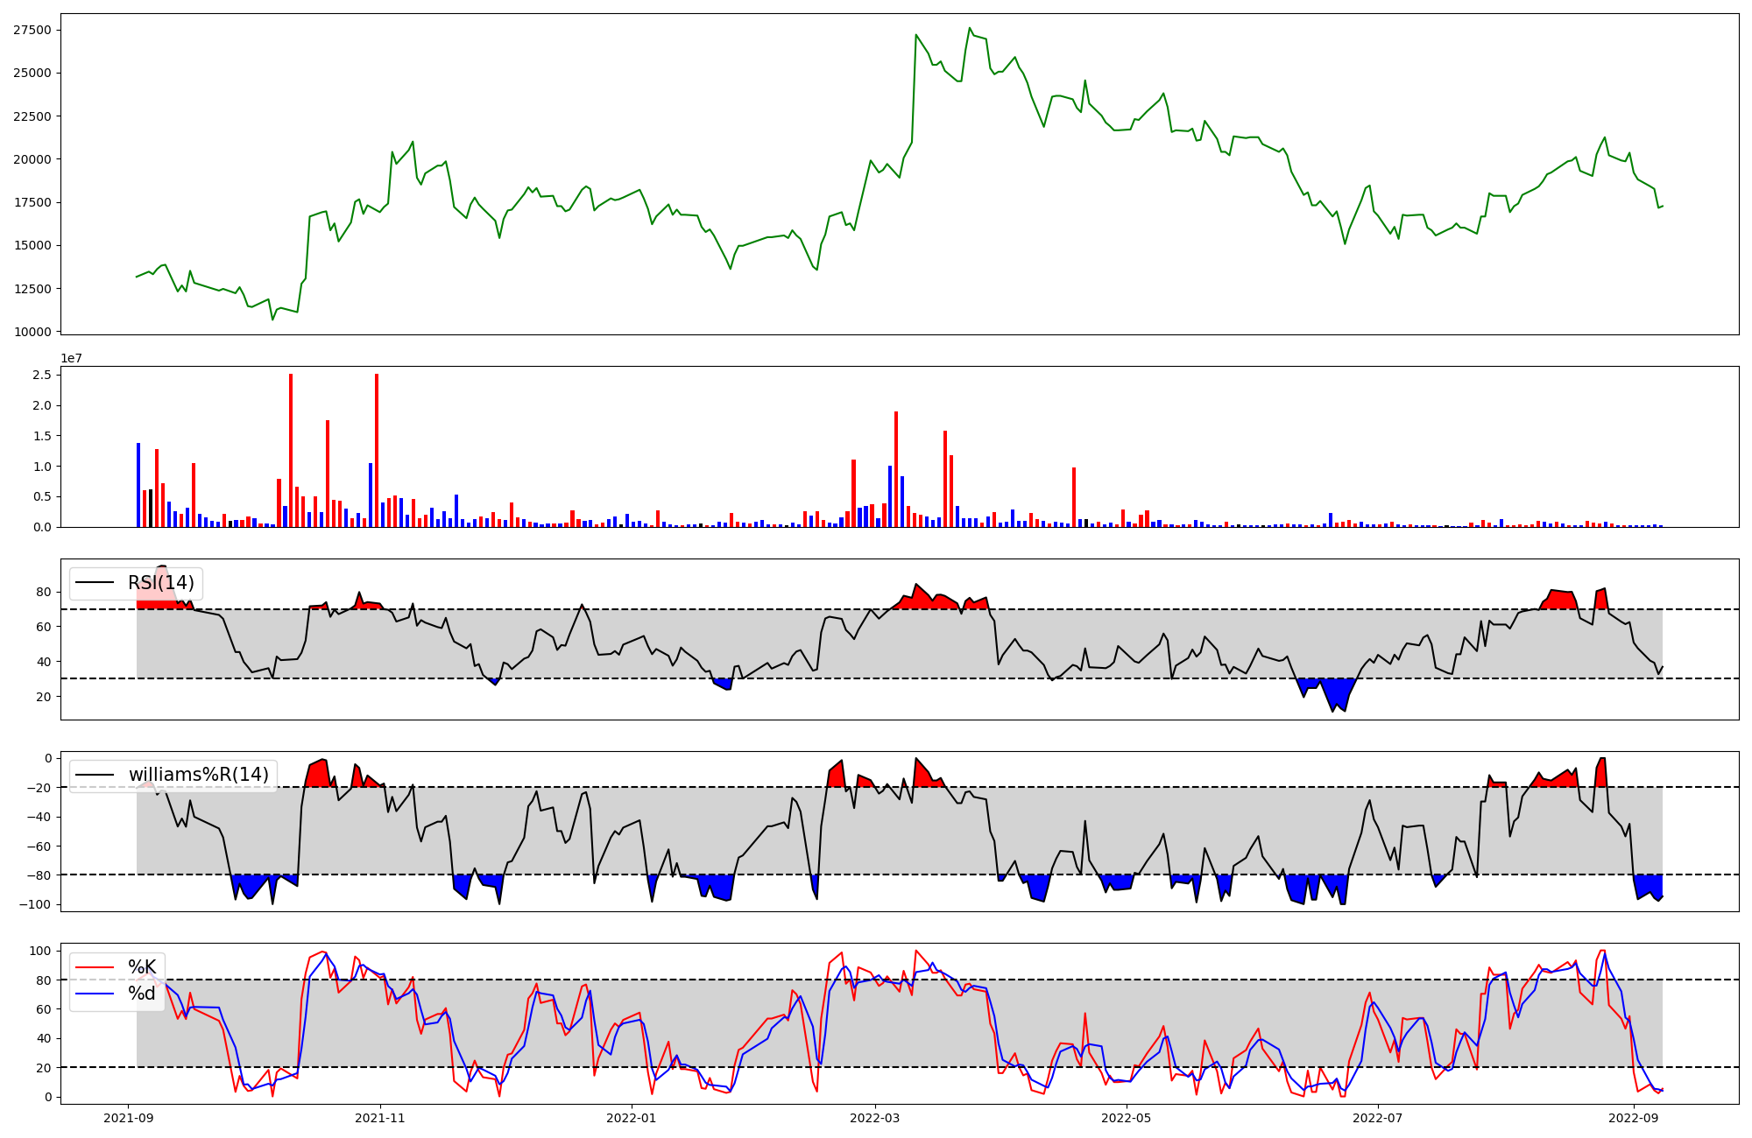Select the 2022-01 x-axis date label
The height and width of the screenshot is (1138, 1752).
(x=632, y=1118)
